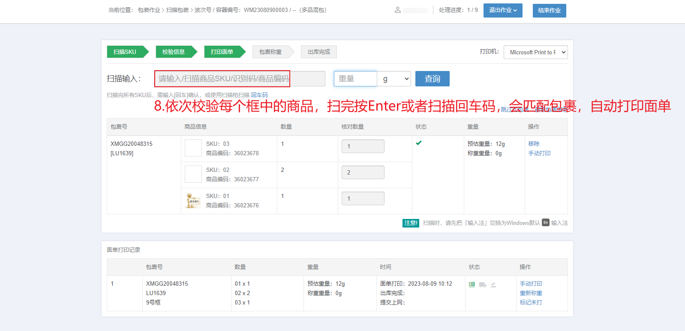Click the green checkmark in 状态 column

(419, 143)
